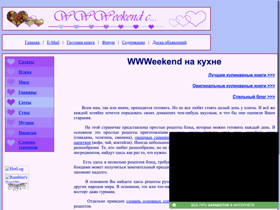The width and height of the screenshot is (280, 210).
Task: Click the heart icon beside Гарниры
Action: pyautogui.click(x=11, y=92)
